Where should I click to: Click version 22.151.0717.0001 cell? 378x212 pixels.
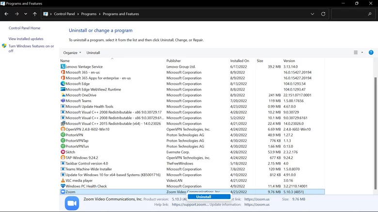click(297, 95)
